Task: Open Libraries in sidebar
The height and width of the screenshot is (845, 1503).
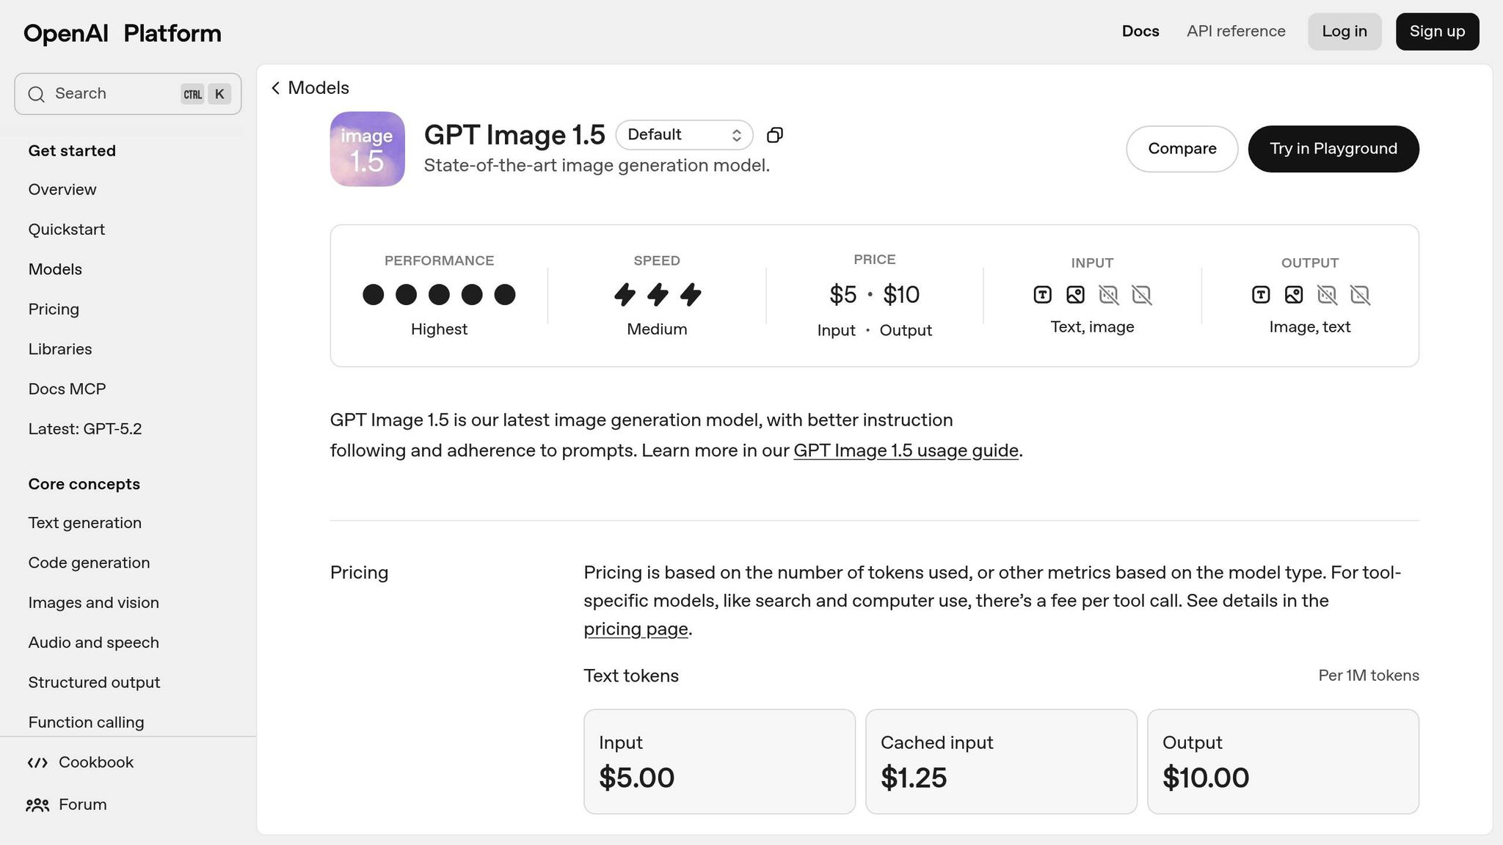Action: [x=60, y=349]
